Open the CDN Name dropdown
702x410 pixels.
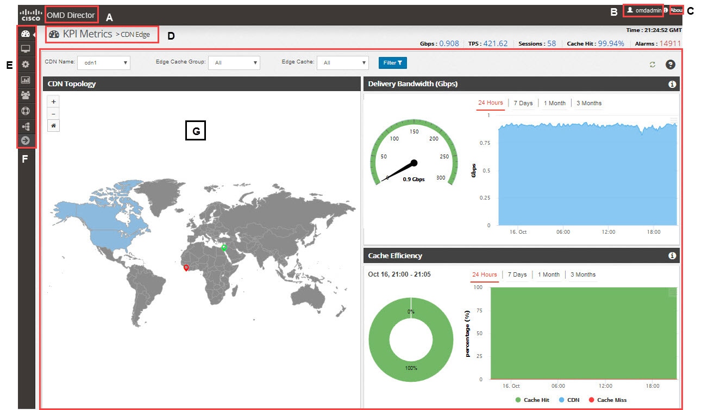(x=104, y=63)
